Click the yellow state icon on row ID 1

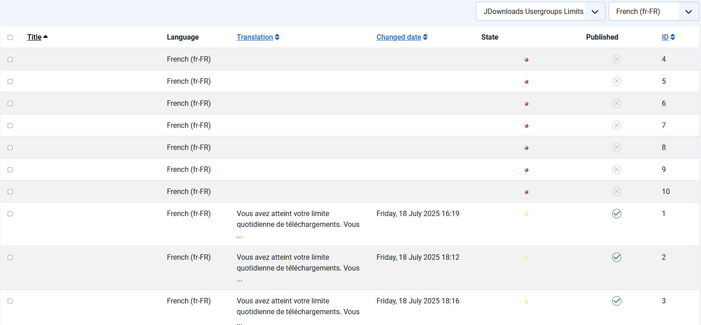(526, 214)
